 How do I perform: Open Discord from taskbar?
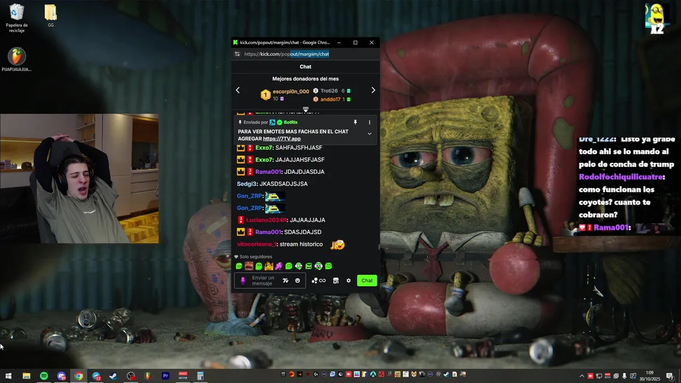pos(61,376)
